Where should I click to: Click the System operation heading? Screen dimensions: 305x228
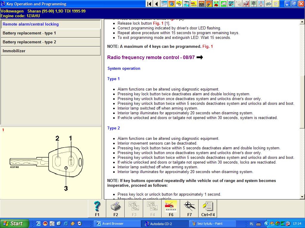pos(124,69)
